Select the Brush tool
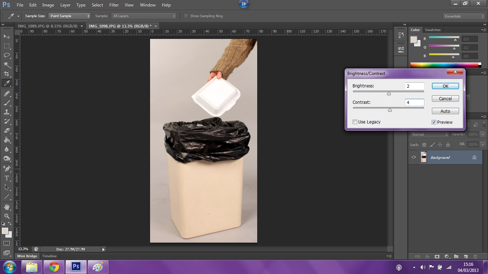This screenshot has width=488, height=274. coord(7,103)
